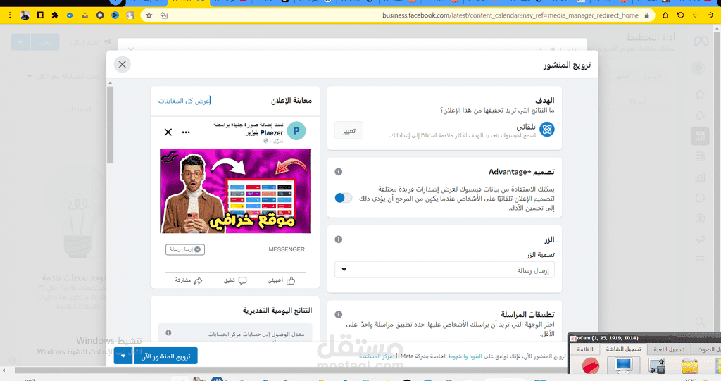Screen dimensions: 721x381
Task: Dismiss the ad preview with X icon
Action: click(x=168, y=132)
